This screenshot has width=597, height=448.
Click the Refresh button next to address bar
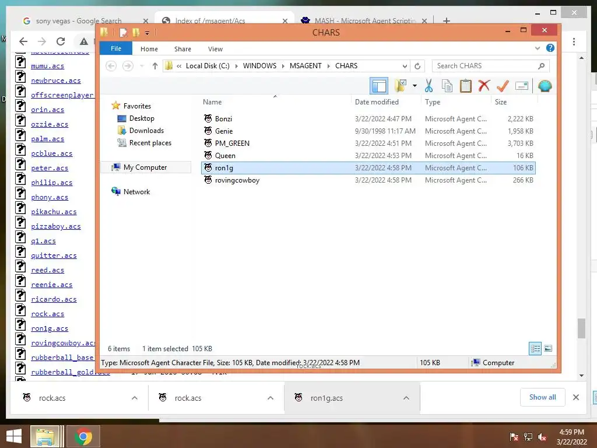(x=417, y=66)
